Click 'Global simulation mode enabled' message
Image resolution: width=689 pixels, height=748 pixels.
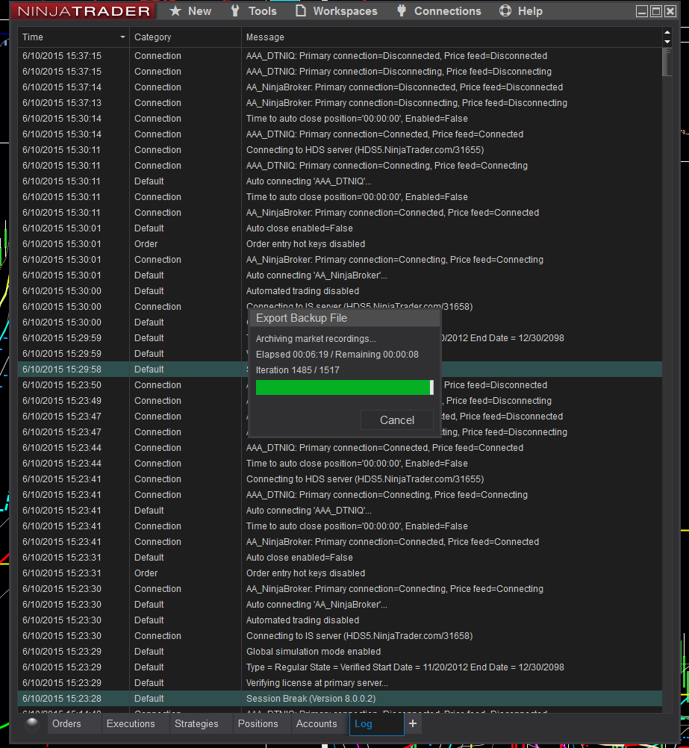pos(314,652)
